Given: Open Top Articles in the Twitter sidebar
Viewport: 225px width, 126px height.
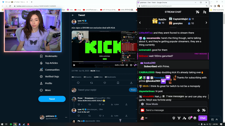Looking at the screenshot, I should (49, 63).
